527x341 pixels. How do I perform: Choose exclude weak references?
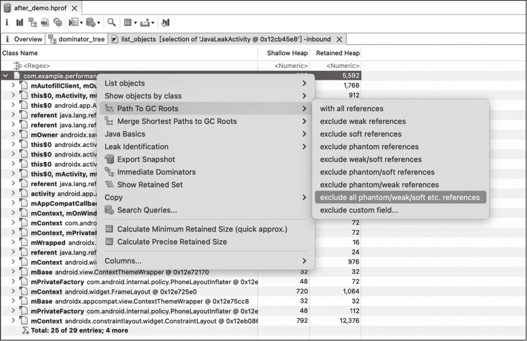[401, 121]
